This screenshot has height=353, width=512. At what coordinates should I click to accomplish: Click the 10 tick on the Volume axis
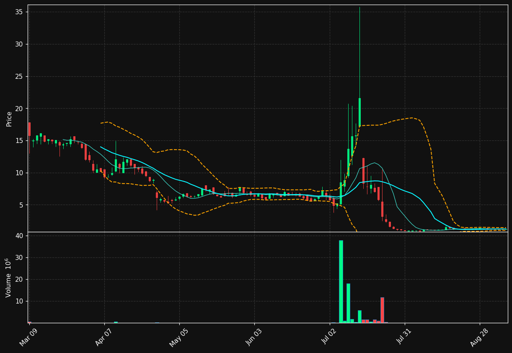point(20,301)
